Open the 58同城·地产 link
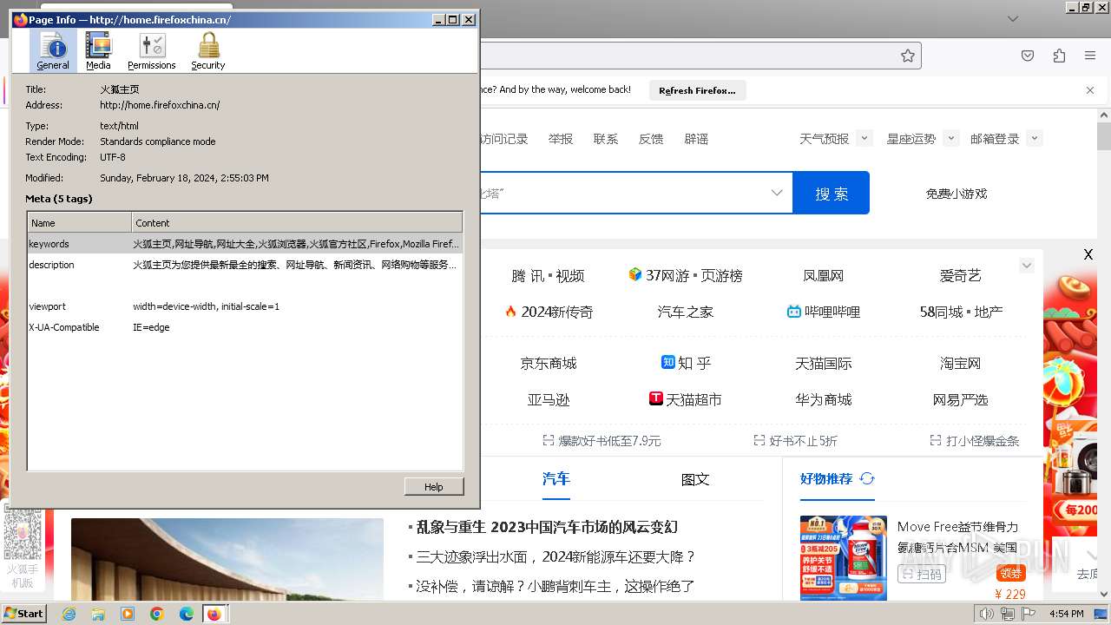The image size is (1111, 625). pyautogui.click(x=961, y=312)
